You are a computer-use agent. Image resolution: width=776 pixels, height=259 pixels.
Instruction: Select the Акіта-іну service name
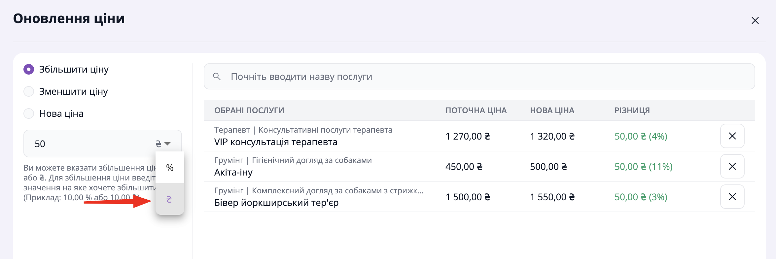click(233, 173)
